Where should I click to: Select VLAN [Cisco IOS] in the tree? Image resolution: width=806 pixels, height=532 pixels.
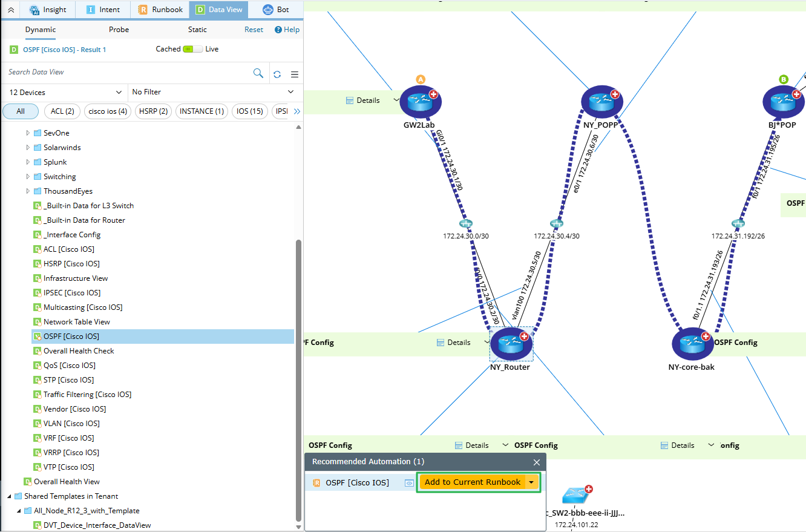tap(71, 424)
